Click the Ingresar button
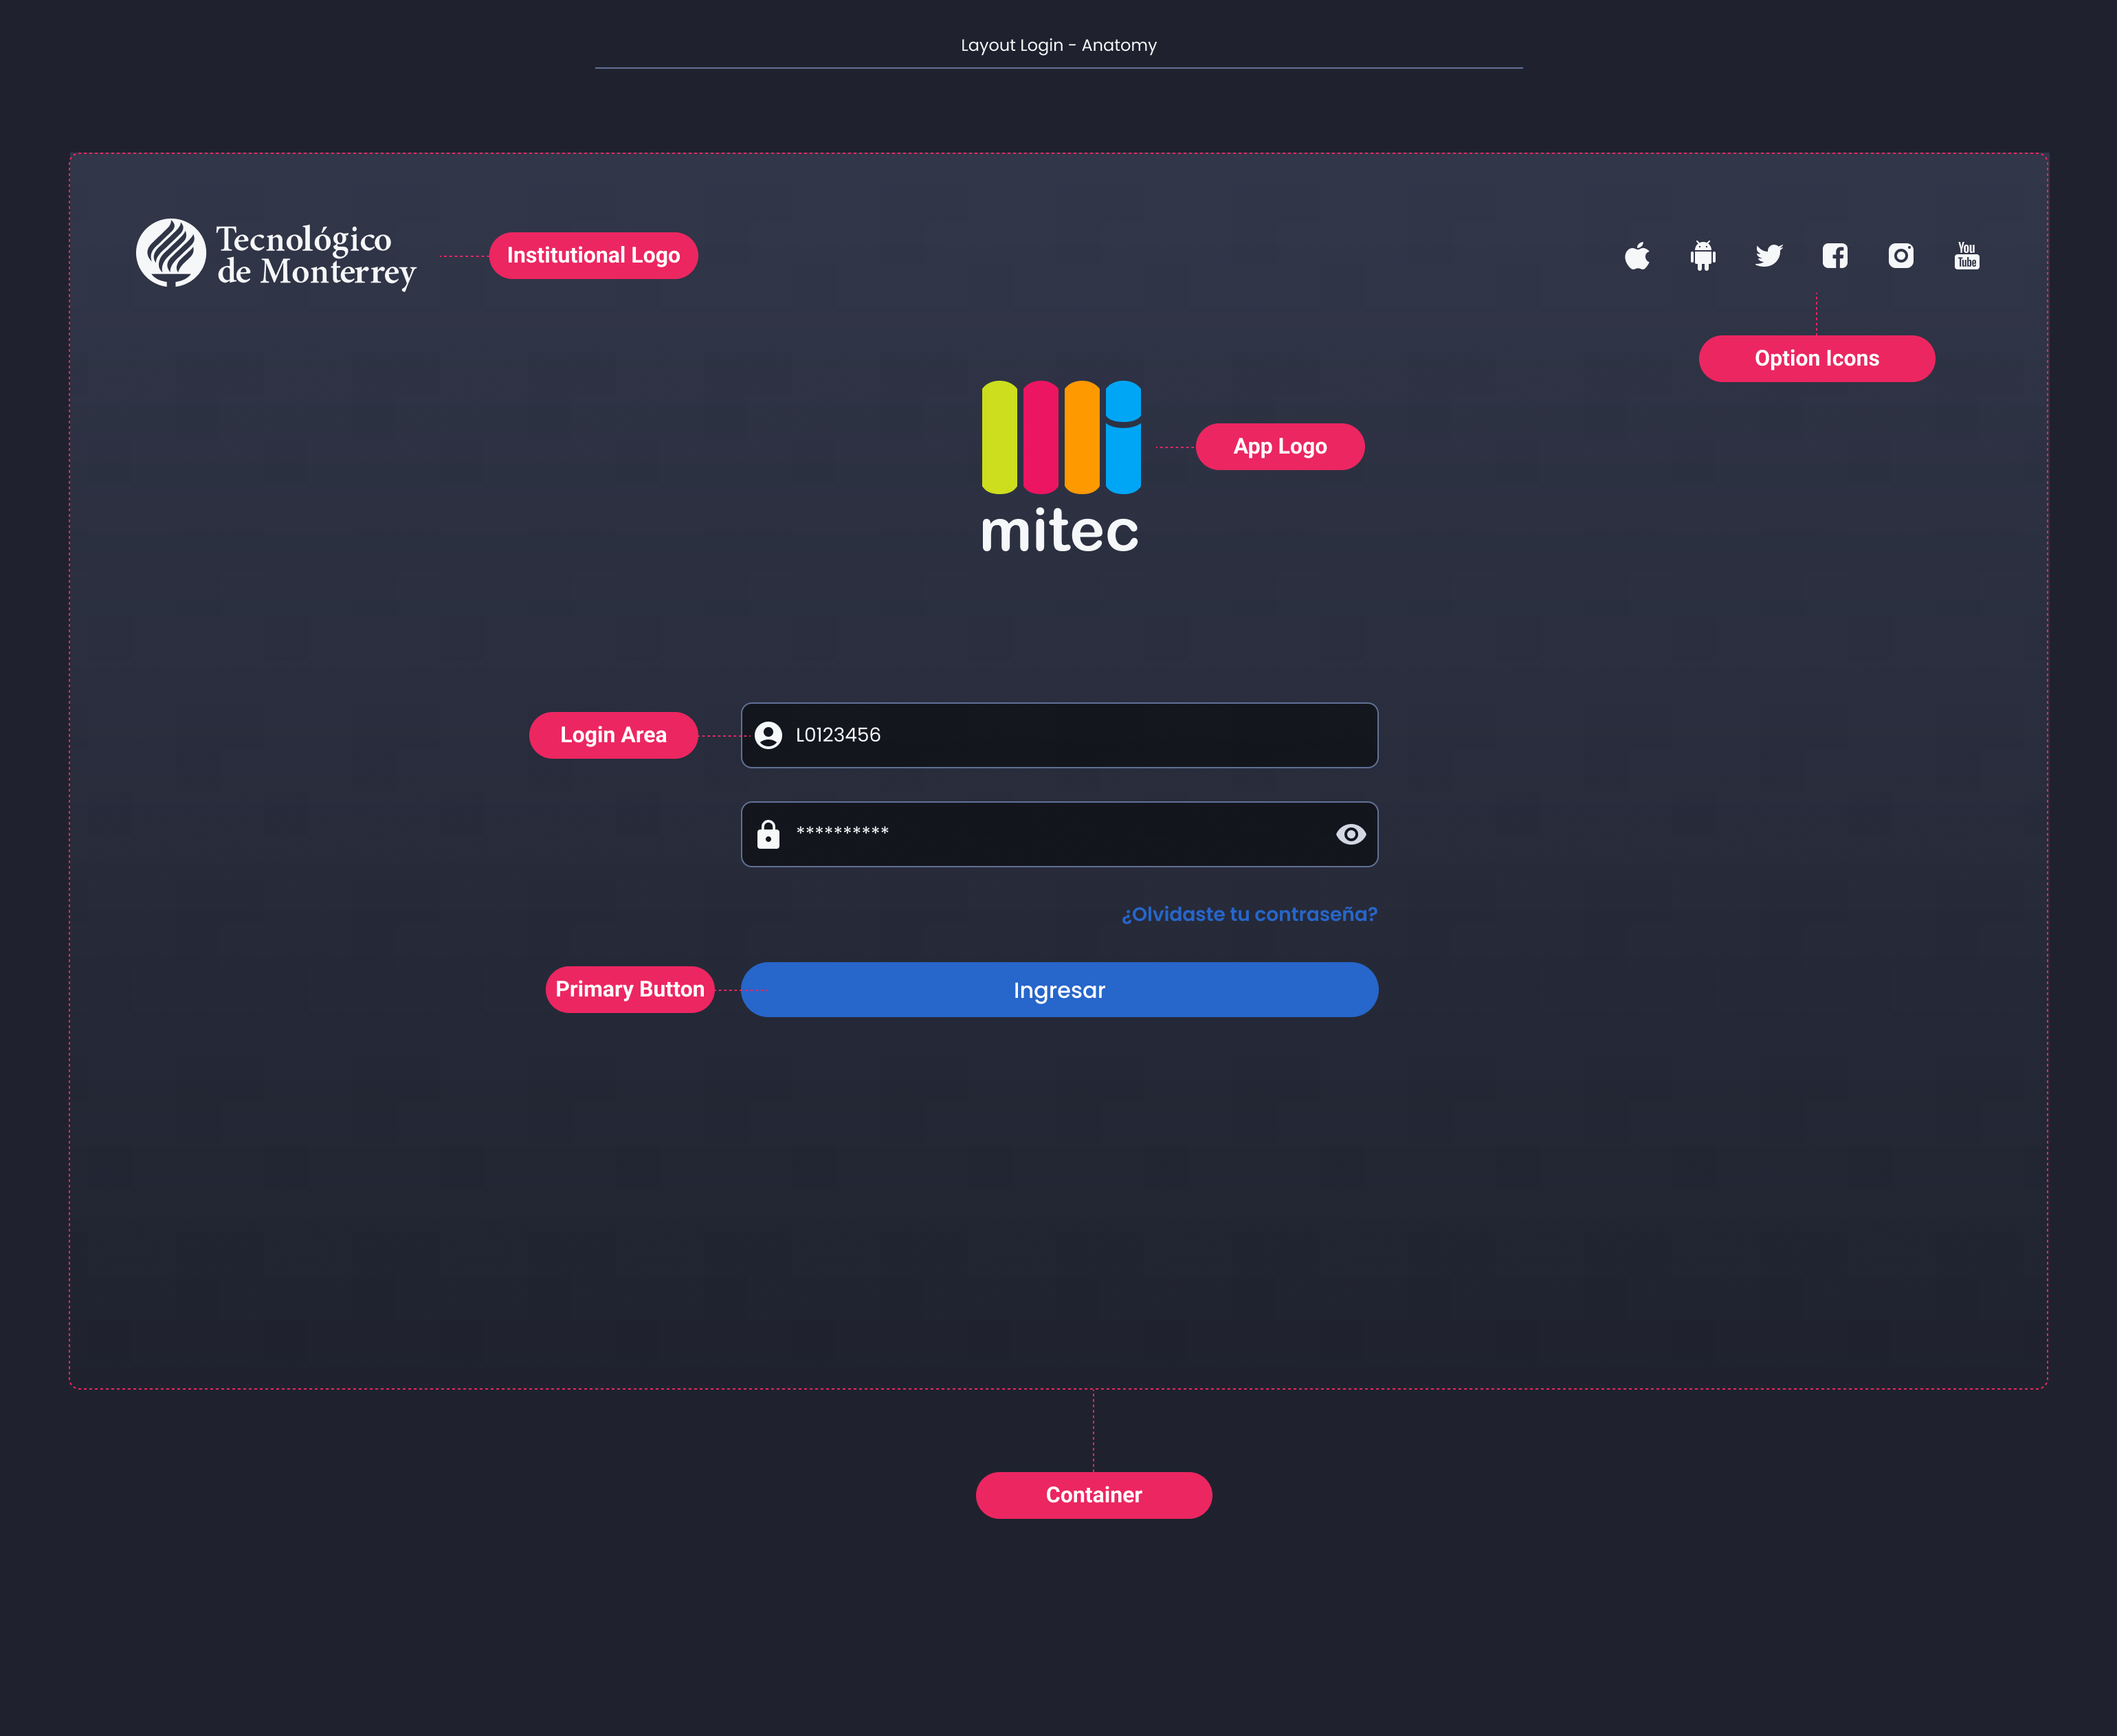Image resolution: width=2117 pixels, height=1736 pixels. coord(1059,990)
